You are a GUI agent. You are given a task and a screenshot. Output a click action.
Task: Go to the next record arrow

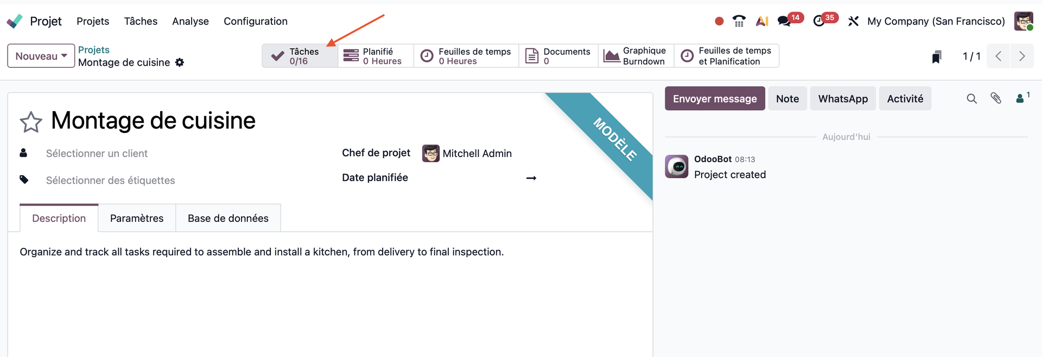pyautogui.click(x=1022, y=56)
